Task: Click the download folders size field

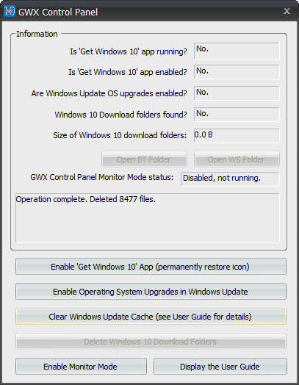Action: [237, 135]
